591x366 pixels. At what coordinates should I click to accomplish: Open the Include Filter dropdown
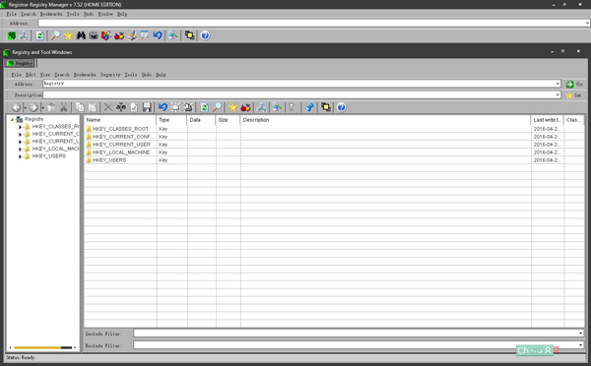coord(580,334)
